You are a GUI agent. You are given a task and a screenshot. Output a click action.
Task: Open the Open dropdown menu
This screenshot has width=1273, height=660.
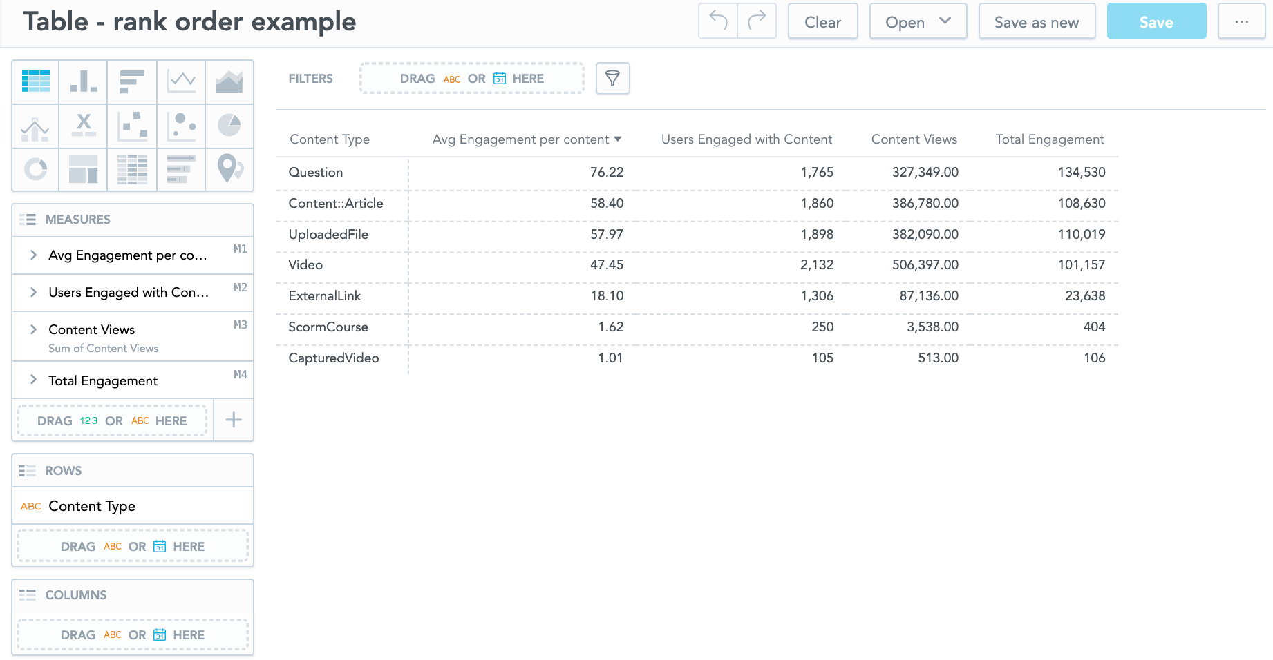[x=917, y=22]
